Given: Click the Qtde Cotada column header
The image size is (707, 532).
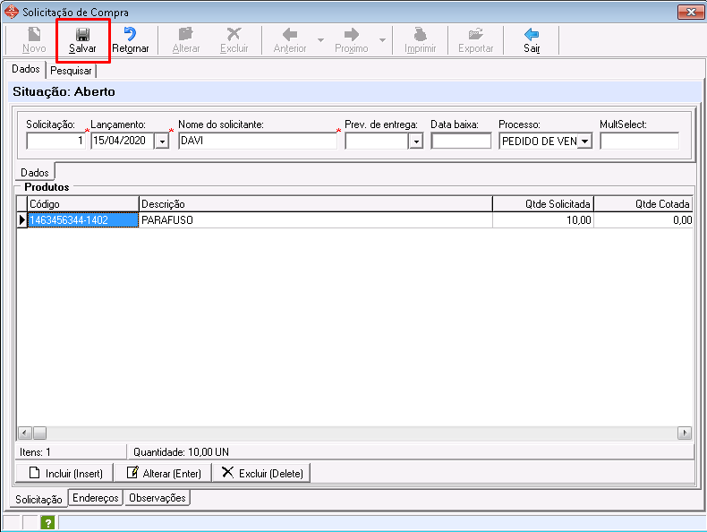Looking at the screenshot, I should tap(643, 204).
